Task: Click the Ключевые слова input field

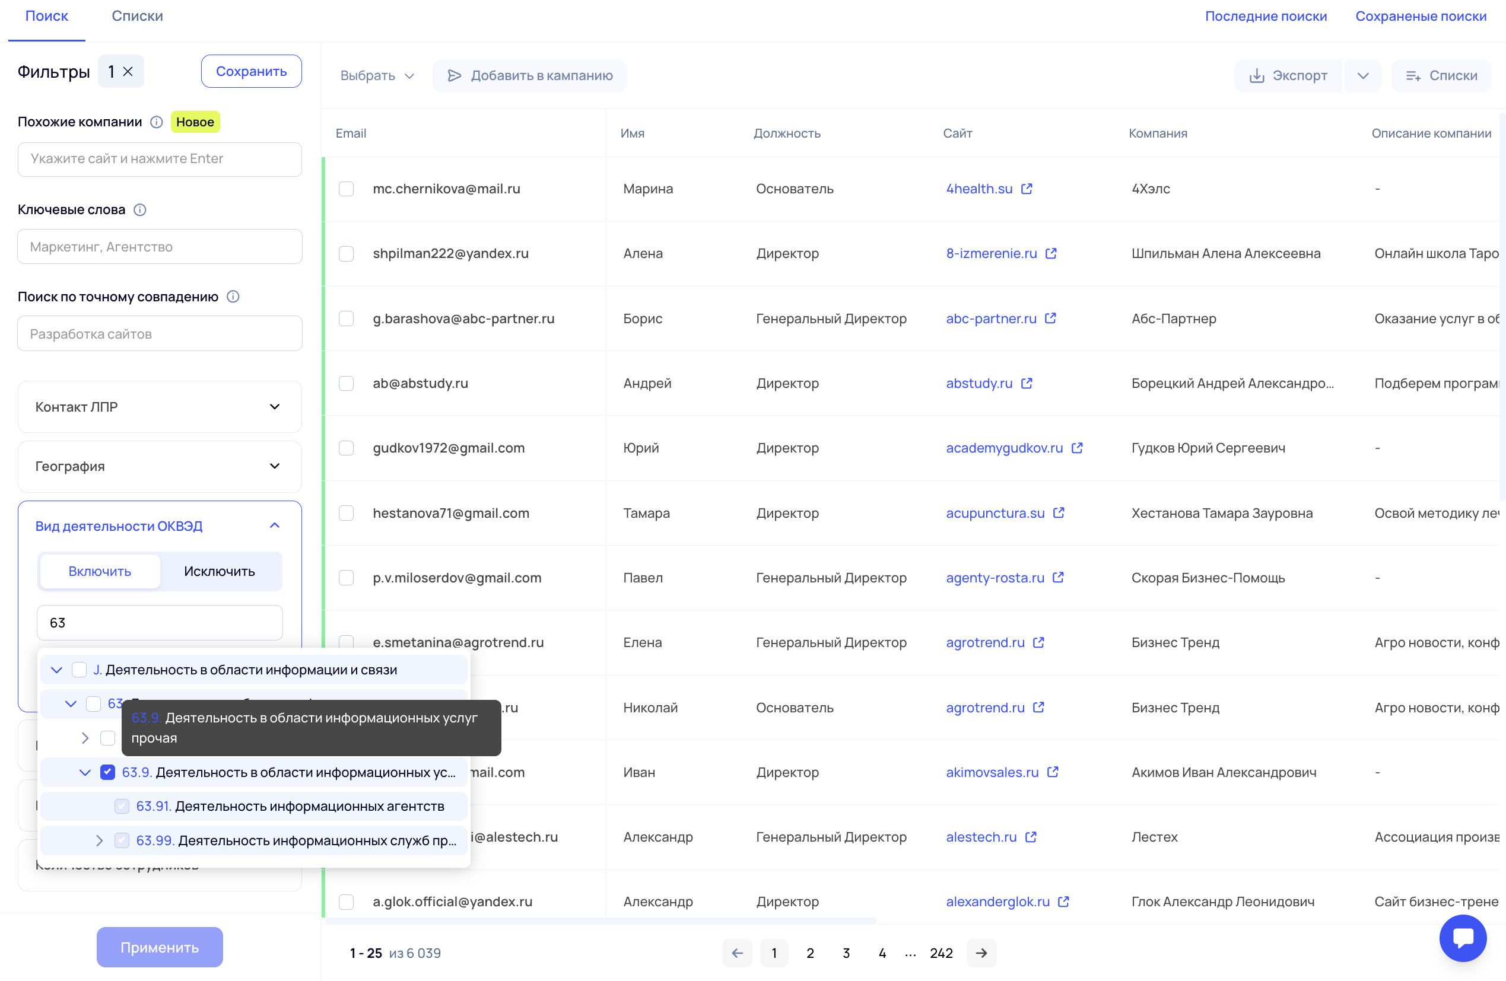Action: coord(160,247)
